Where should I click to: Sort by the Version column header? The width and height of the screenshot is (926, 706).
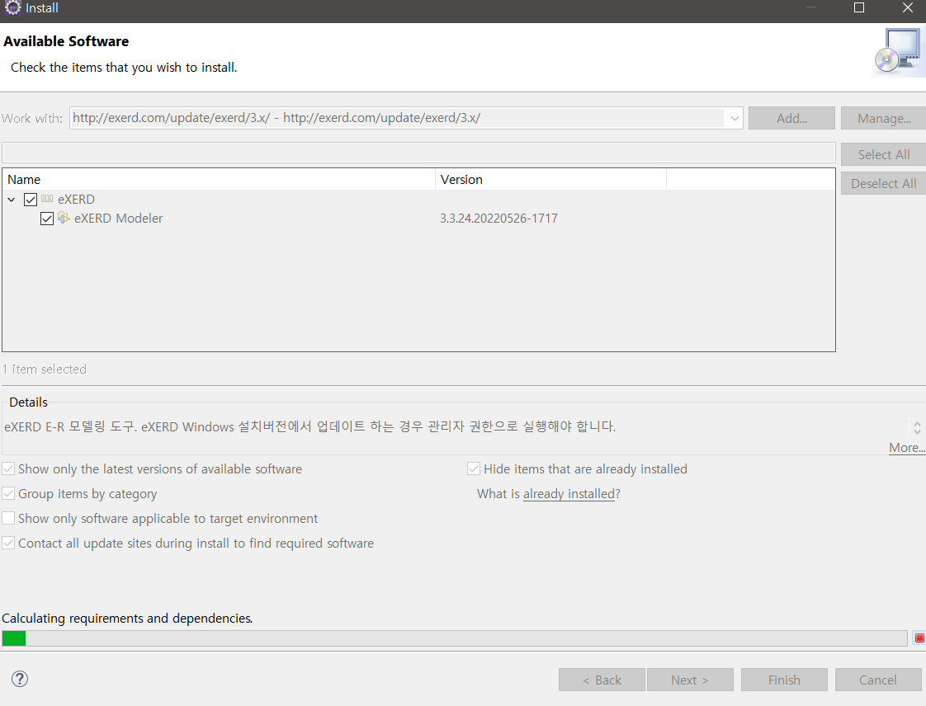[x=551, y=180]
